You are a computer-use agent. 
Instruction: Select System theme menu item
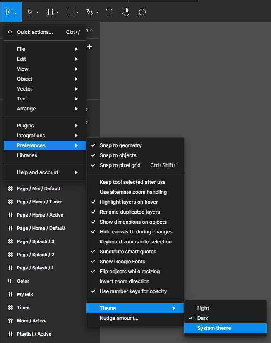214,328
